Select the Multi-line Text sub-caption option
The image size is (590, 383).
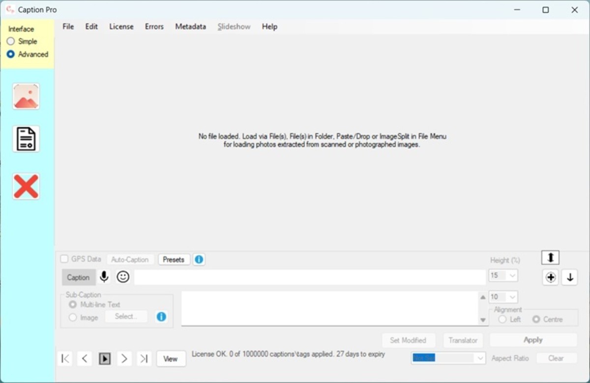pyautogui.click(x=72, y=304)
